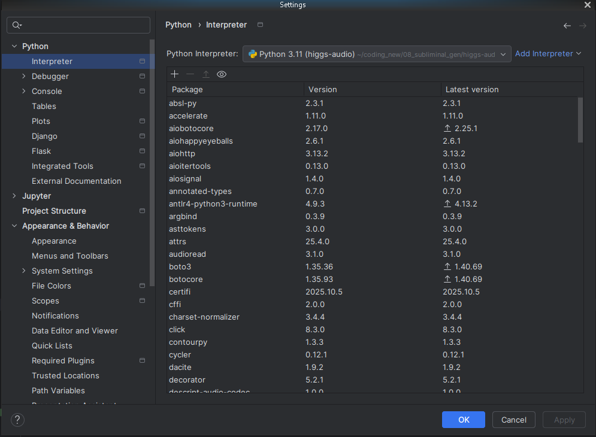Click the Cancel button

point(513,420)
